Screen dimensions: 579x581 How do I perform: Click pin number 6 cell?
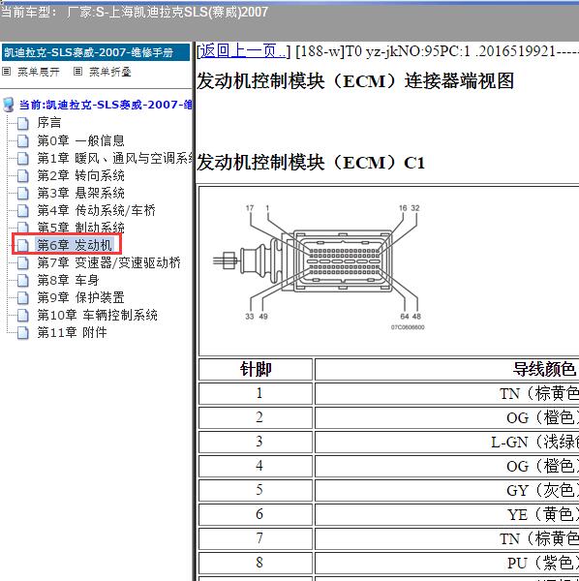(x=256, y=514)
